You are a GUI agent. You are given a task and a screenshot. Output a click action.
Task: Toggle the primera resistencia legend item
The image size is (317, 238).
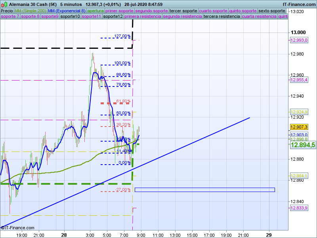coord(143,17)
